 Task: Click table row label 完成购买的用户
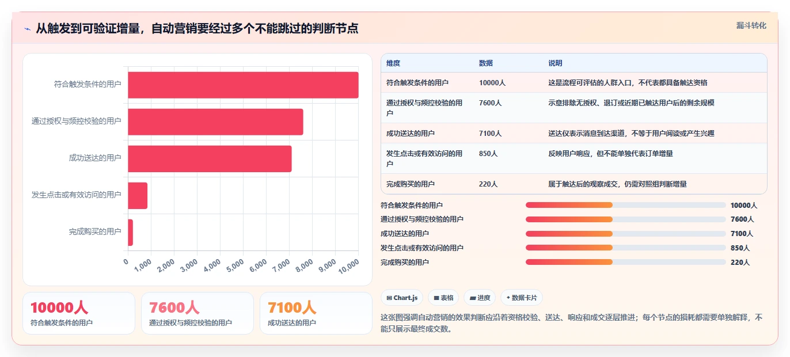click(411, 184)
